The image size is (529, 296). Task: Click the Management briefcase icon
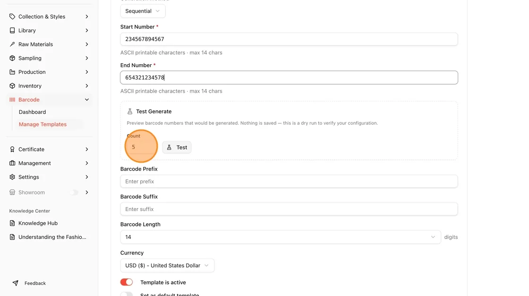12,163
